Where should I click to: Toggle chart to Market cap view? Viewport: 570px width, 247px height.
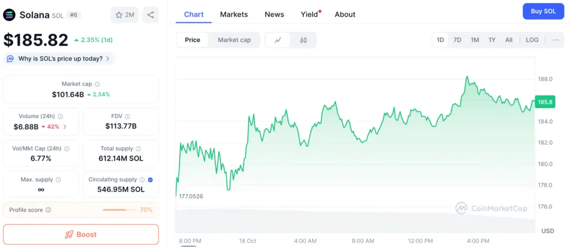click(234, 40)
